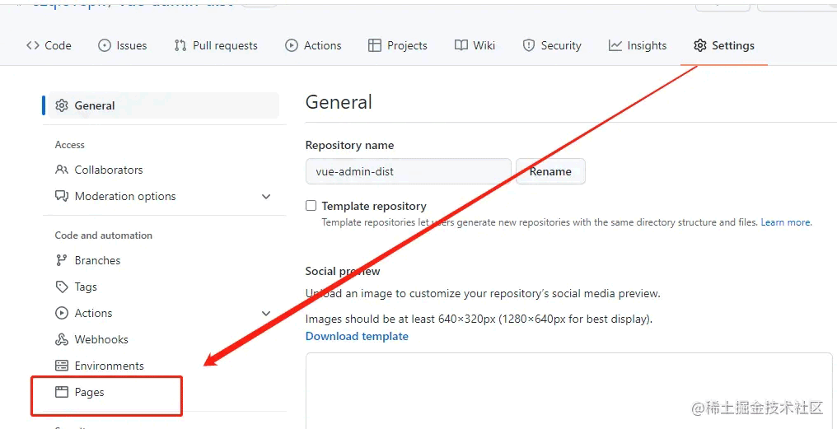The image size is (837, 429).
Task: Click the Pages browser icon
Action: [62, 392]
